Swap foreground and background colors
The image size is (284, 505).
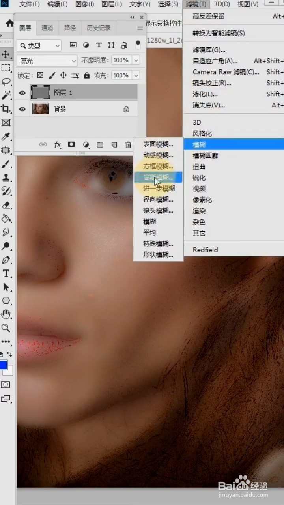(x=9, y=355)
